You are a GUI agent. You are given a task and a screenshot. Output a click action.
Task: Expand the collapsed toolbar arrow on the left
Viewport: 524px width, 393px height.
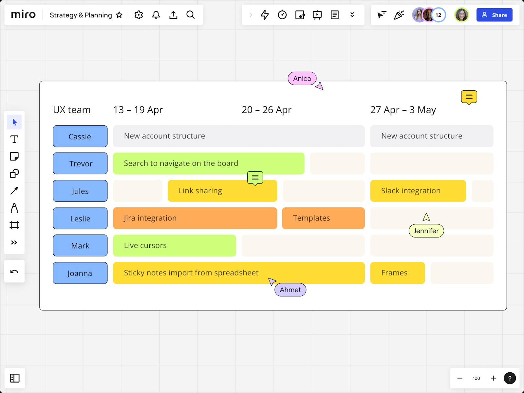pyautogui.click(x=251, y=15)
